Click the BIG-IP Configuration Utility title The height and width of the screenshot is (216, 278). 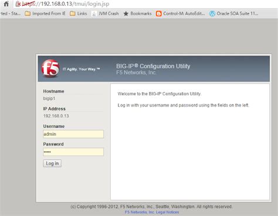point(153,66)
